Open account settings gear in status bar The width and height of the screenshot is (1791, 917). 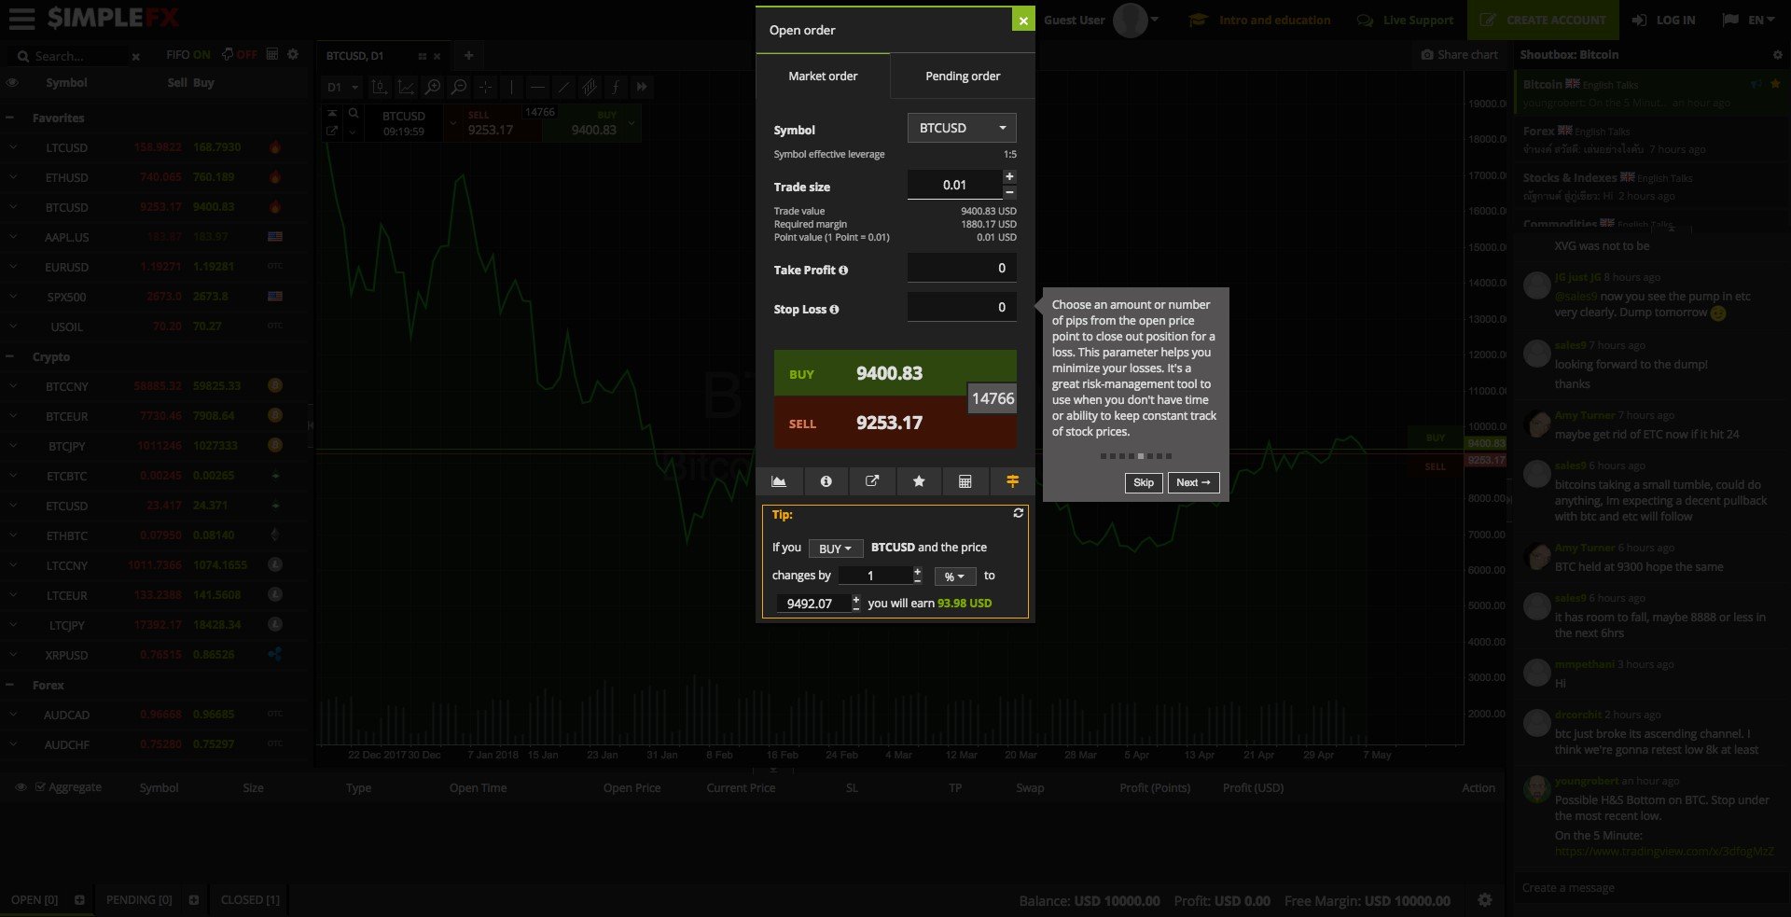(x=1485, y=900)
